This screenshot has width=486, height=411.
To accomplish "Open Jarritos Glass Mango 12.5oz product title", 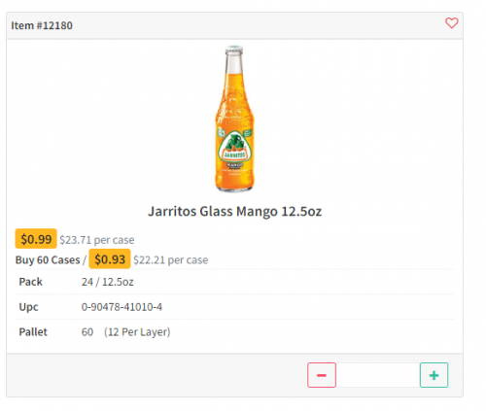I will coord(234,211).
